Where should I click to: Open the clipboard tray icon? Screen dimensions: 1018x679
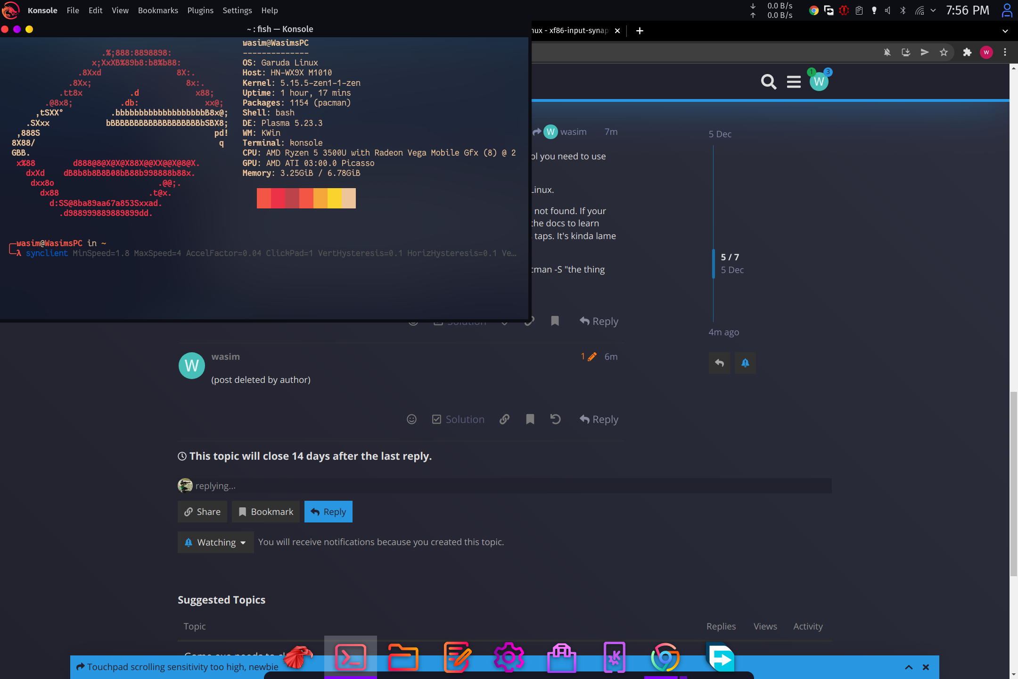(859, 10)
